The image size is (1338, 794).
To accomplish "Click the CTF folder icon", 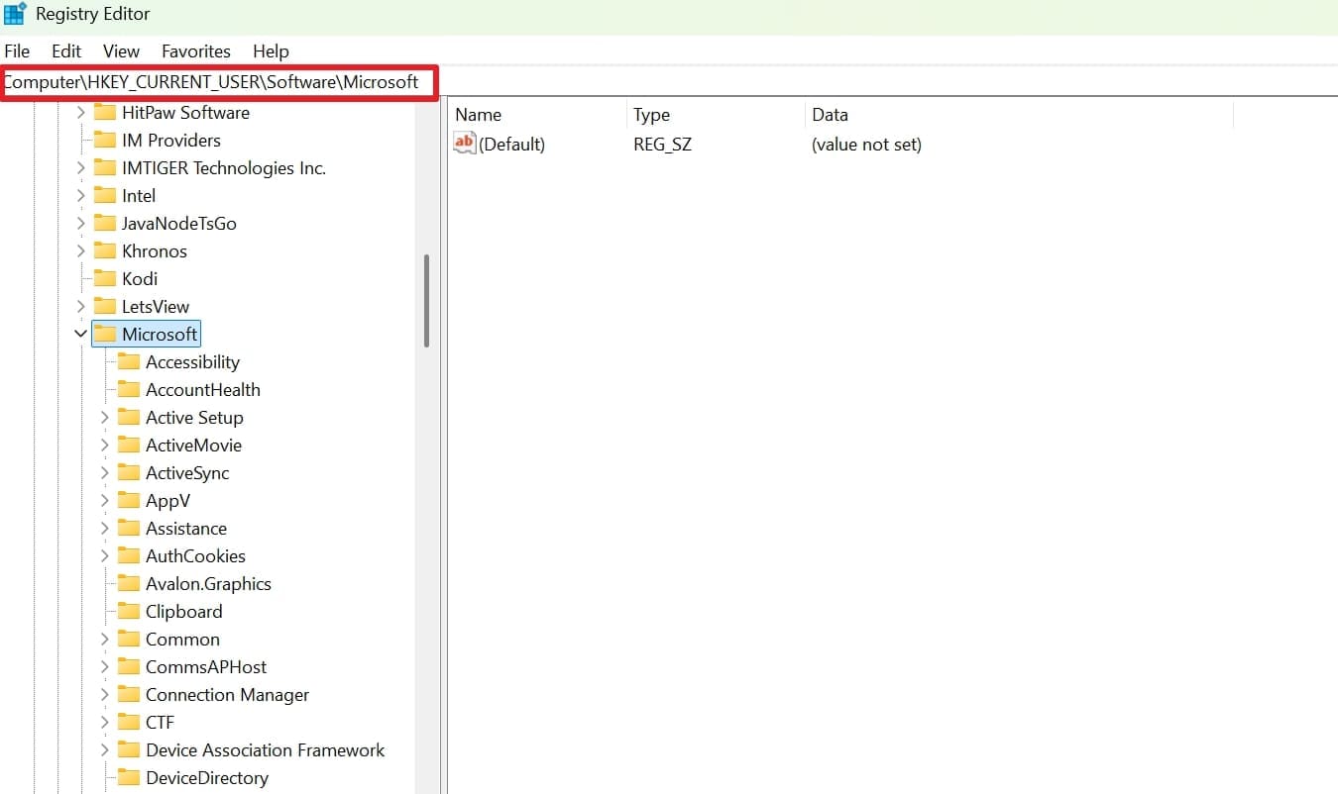I will click(x=129, y=722).
